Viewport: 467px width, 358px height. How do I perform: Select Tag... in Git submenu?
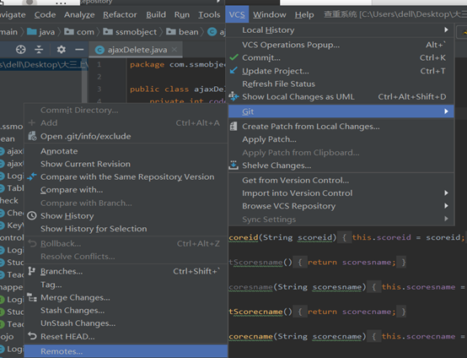pyautogui.click(x=126, y=285)
